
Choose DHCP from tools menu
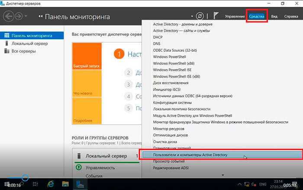click(158, 37)
